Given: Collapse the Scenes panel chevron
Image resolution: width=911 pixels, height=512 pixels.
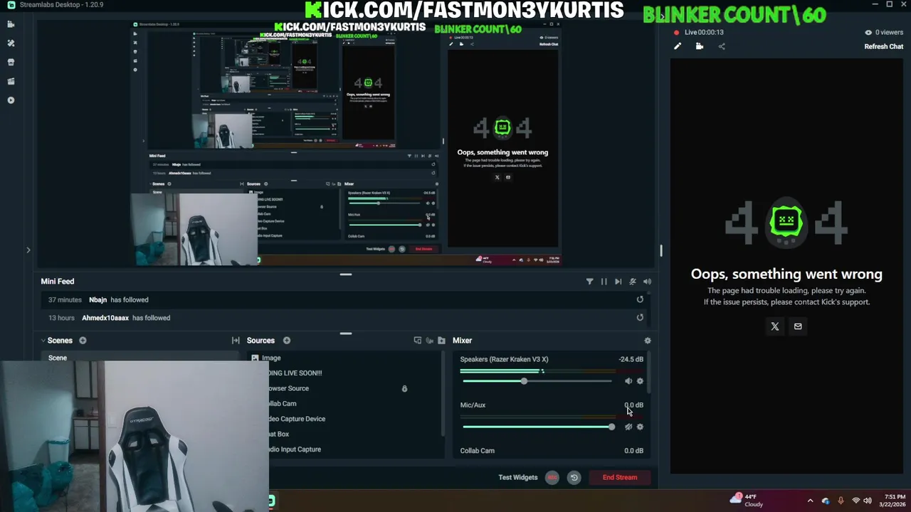Looking at the screenshot, I should pyautogui.click(x=43, y=341).
